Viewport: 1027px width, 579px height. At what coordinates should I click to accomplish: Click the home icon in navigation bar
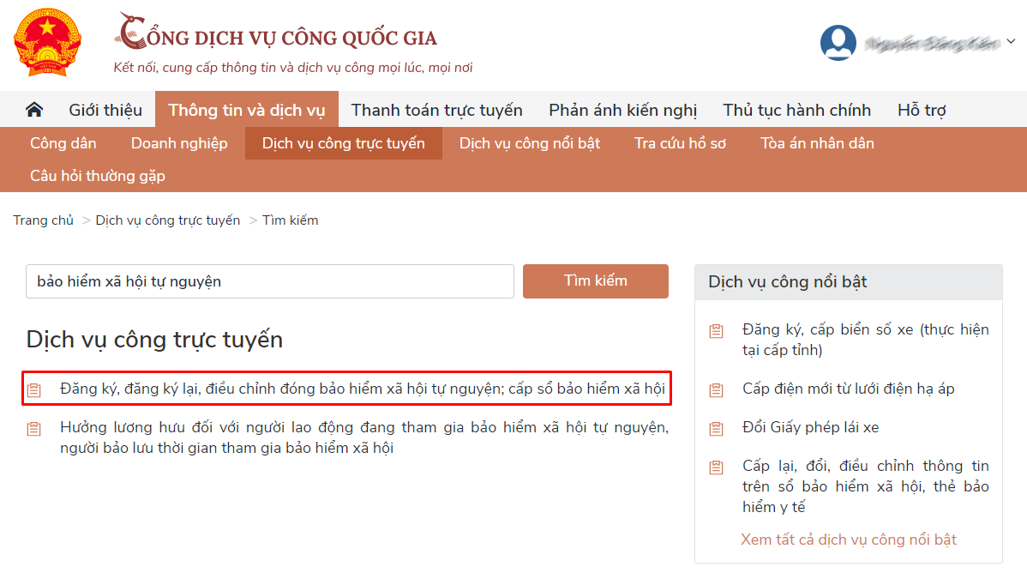(x=34, y=110)
